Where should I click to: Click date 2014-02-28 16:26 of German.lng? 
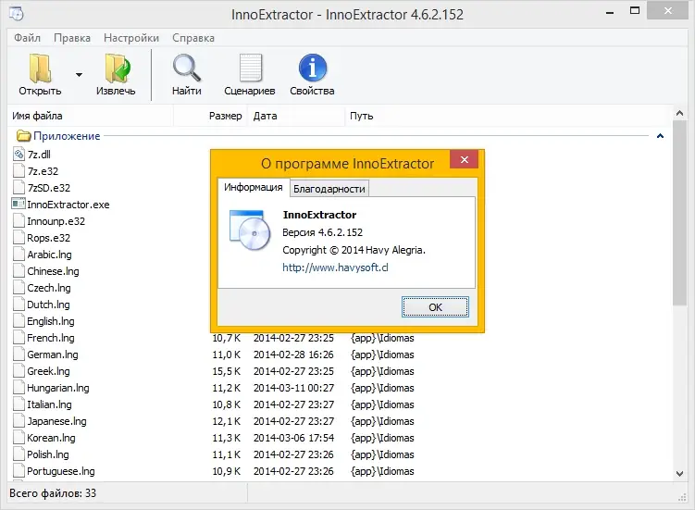293,355
